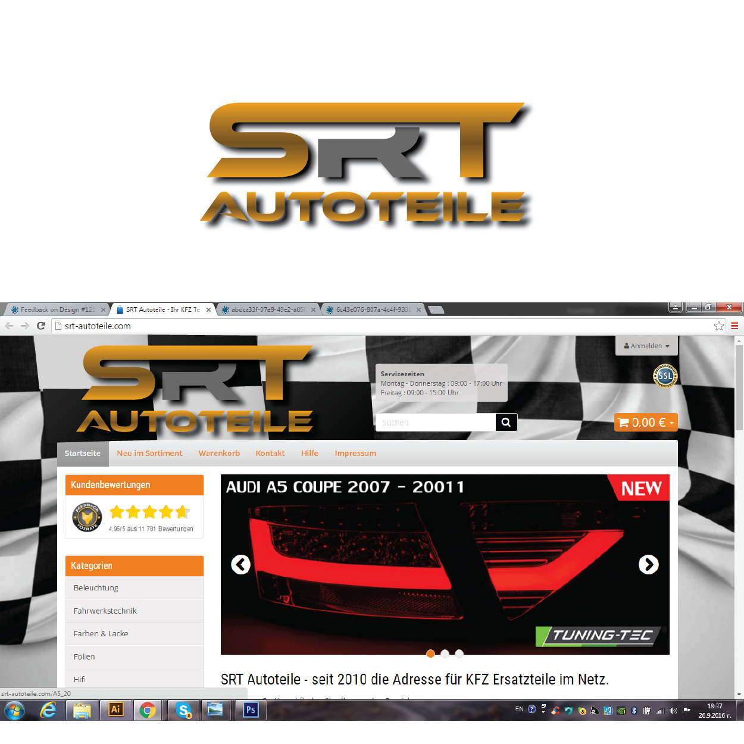Open the NVIDIA settings tray icon

coord(621,711)
